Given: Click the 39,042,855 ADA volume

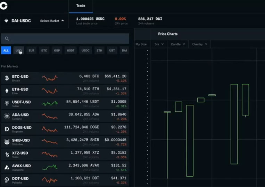Looking at the screenshot, I should point(84,114).
